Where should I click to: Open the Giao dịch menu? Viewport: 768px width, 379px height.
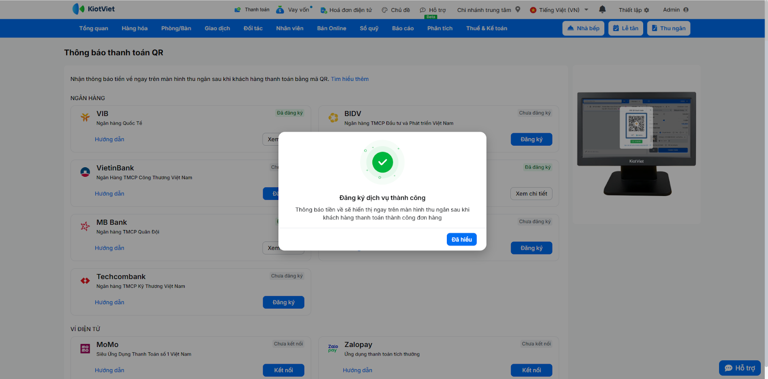point(217,28)
